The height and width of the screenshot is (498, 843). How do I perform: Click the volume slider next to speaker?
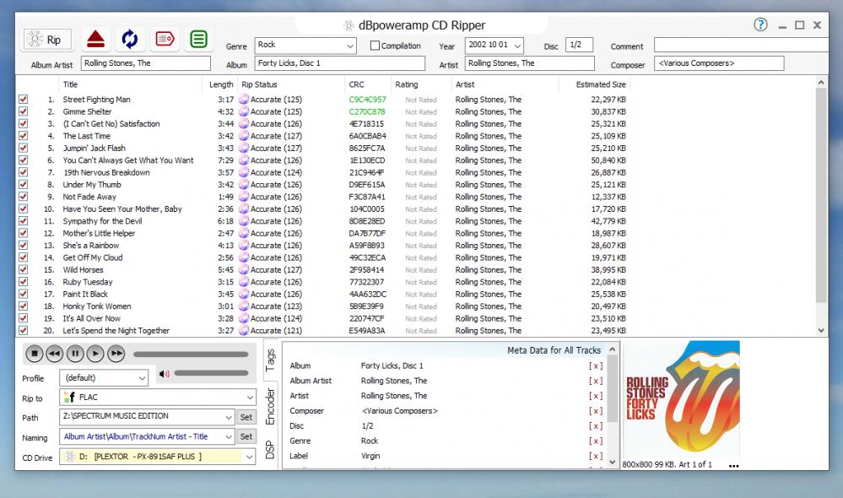[211, 373]
